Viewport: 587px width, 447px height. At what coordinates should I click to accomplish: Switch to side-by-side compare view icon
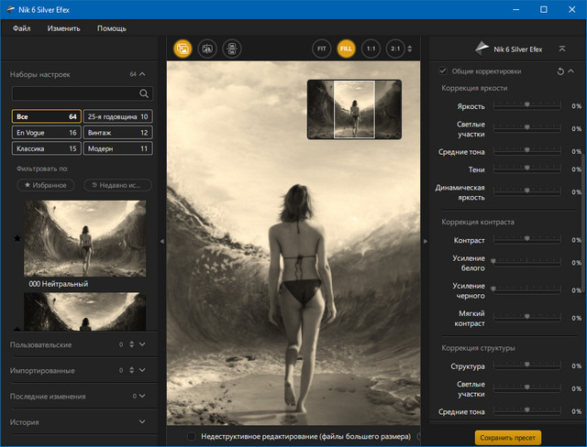(x=231, y=49)
